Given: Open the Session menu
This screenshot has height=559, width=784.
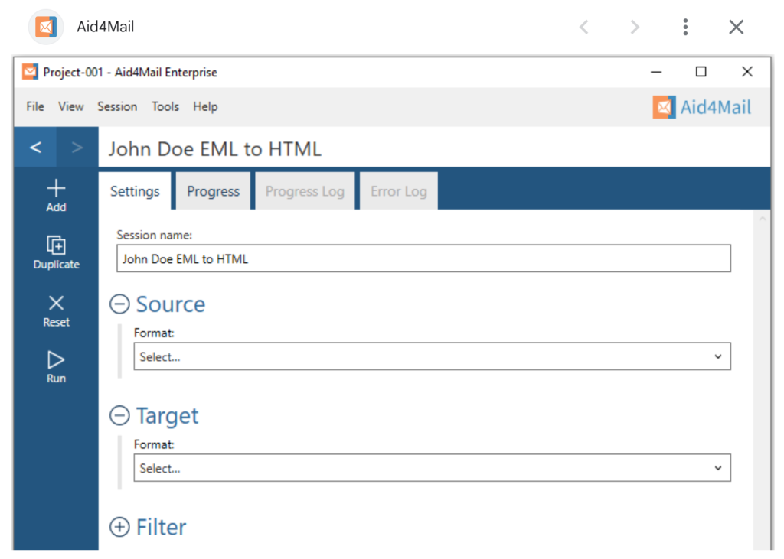Looking at the screenshot, I should [x=117, y=106].
